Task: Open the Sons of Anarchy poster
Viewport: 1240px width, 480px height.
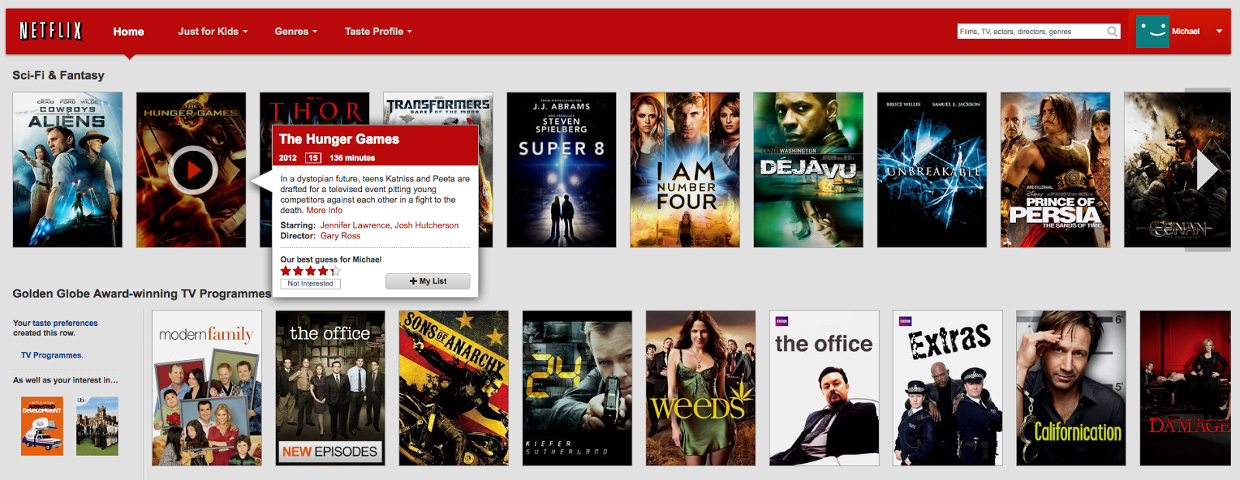Action: point(453,388)
